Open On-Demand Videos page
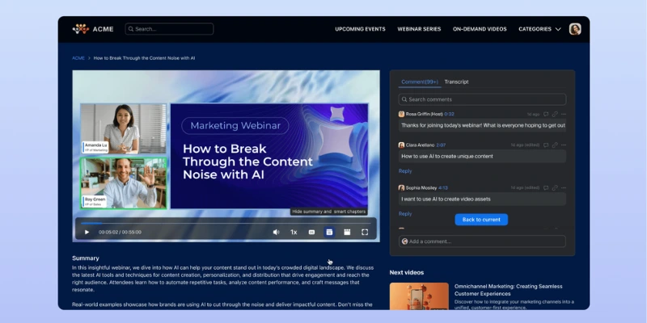The image size is (647, 323). 480,29
